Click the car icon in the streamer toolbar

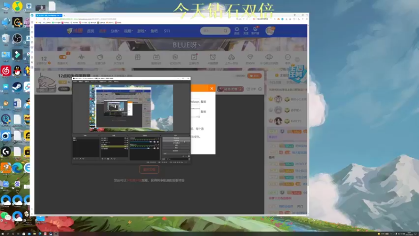pyautogui.click(x=231, y=57)
